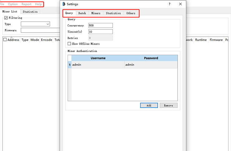Click the Add button
This screenshot has width=231, height=151.
(x=149, y=105)
